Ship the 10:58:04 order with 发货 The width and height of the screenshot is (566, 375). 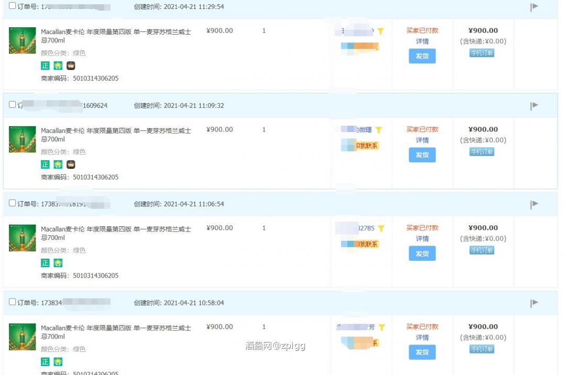click(422, 352)
